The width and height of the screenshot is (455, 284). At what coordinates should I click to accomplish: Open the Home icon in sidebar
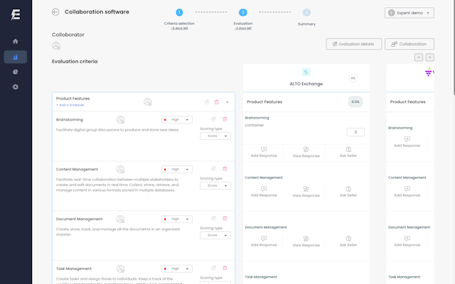[x=16, y=41]
